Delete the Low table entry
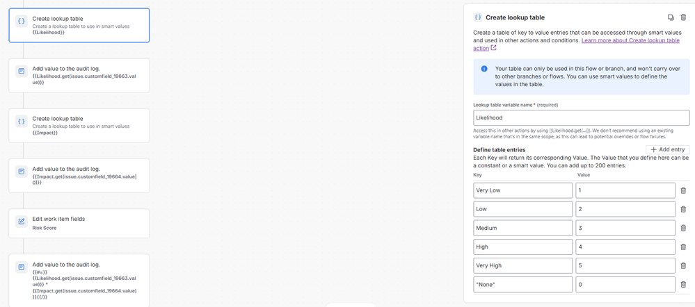Viewport: 695px width, 307px height. point(683,209)
